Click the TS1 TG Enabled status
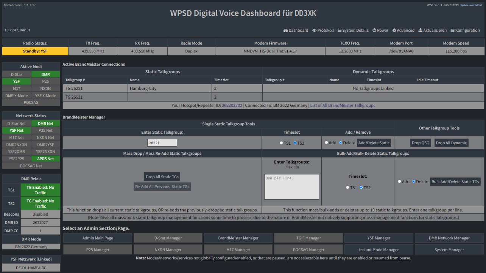Screen dimensions: 486x273 pyautogui.click(x=40, y=190)
